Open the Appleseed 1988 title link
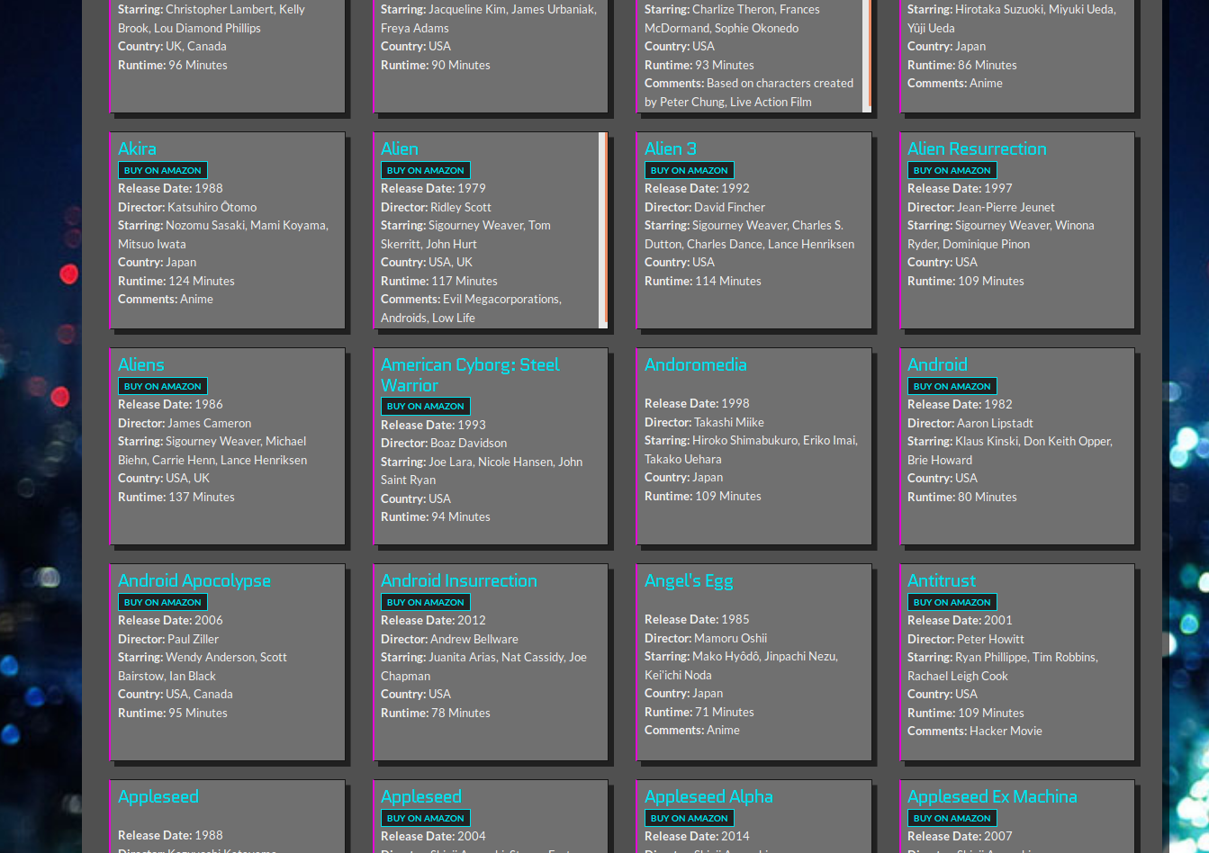Screen dimensions: 1209x853 click(x=158, y=796)
